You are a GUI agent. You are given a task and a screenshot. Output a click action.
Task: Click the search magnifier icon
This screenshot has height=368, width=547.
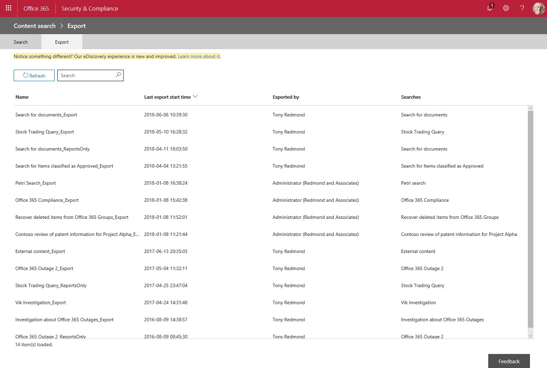[118, 75]
